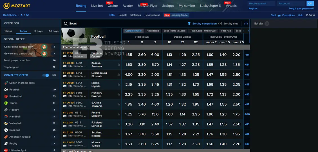318x152 pixels.
Task: Click the Mobile number field
Action: point(261,3)
